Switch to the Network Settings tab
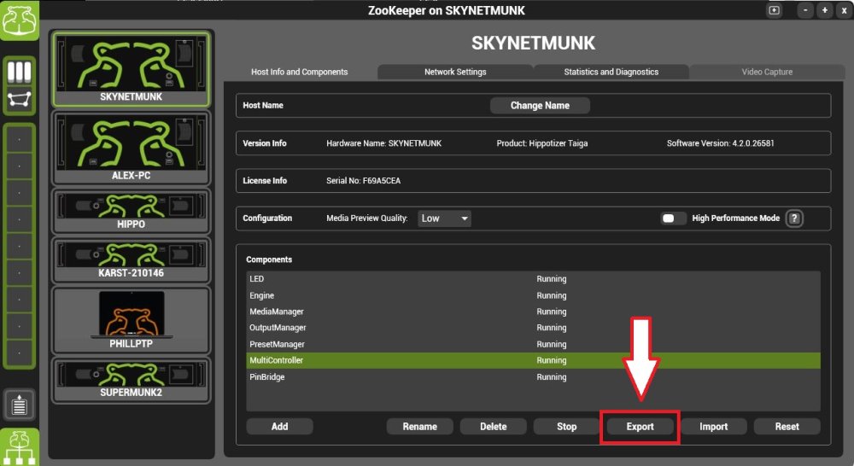Screen dimensions: 854x466 tap(455, 72)
